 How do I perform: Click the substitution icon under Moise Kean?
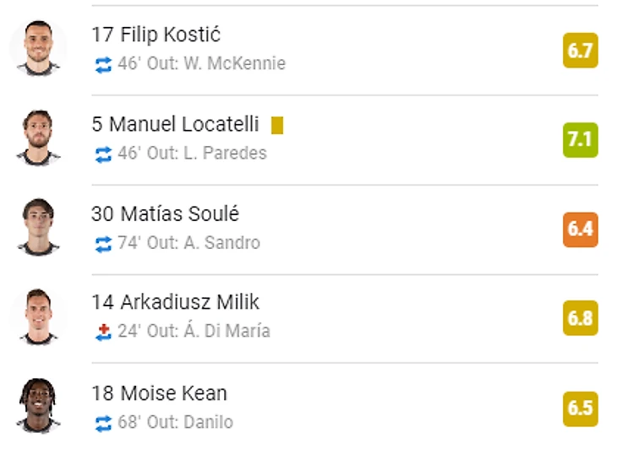103,421
